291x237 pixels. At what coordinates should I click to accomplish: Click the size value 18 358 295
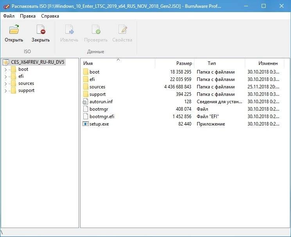tap(181, 72)
